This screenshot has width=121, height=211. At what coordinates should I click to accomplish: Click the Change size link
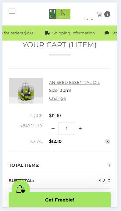coord(57,98)
